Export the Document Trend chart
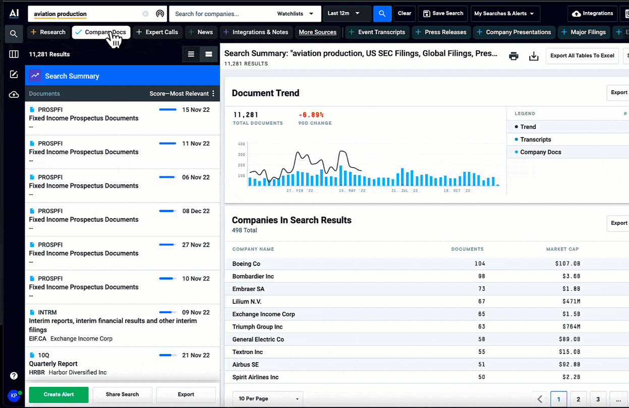Viewport: 629px width, 408px height. pyautogui.click(x=618, y=93)
